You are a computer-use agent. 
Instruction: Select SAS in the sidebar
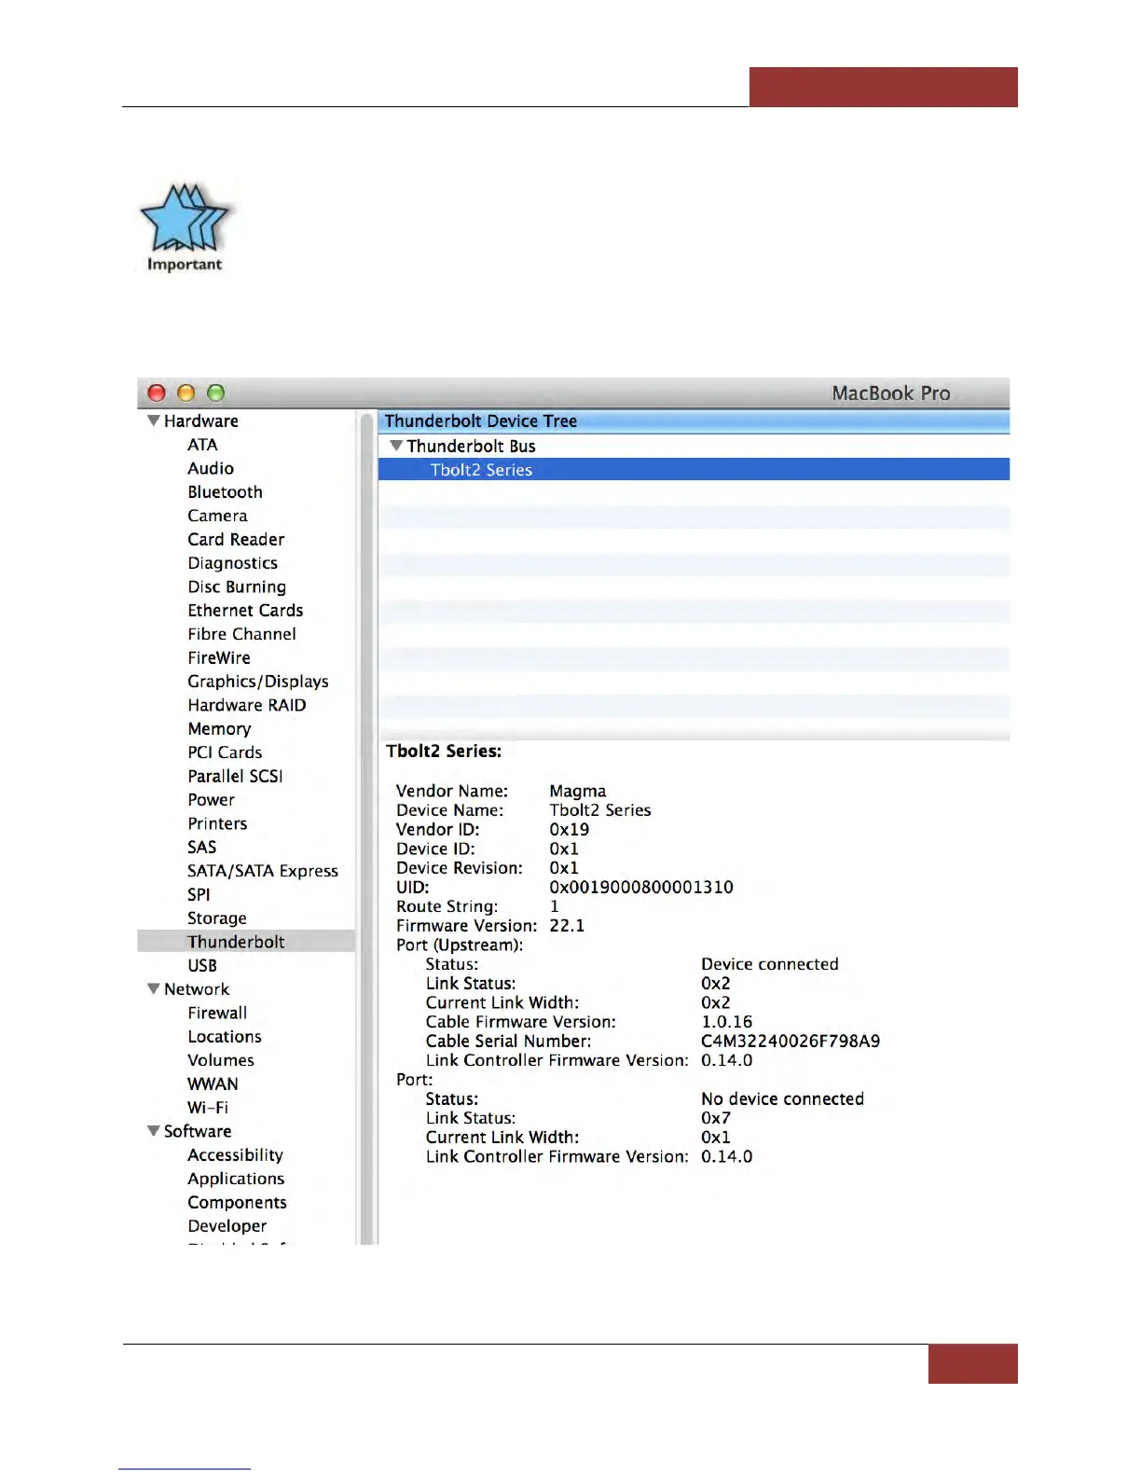point(201,847)
